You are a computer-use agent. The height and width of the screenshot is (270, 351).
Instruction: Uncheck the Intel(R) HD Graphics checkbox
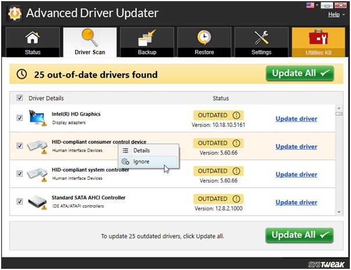[x=20, y=117]
